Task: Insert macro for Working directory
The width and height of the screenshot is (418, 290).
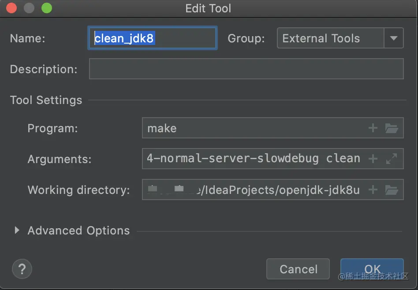Action: tap(373, 190)
